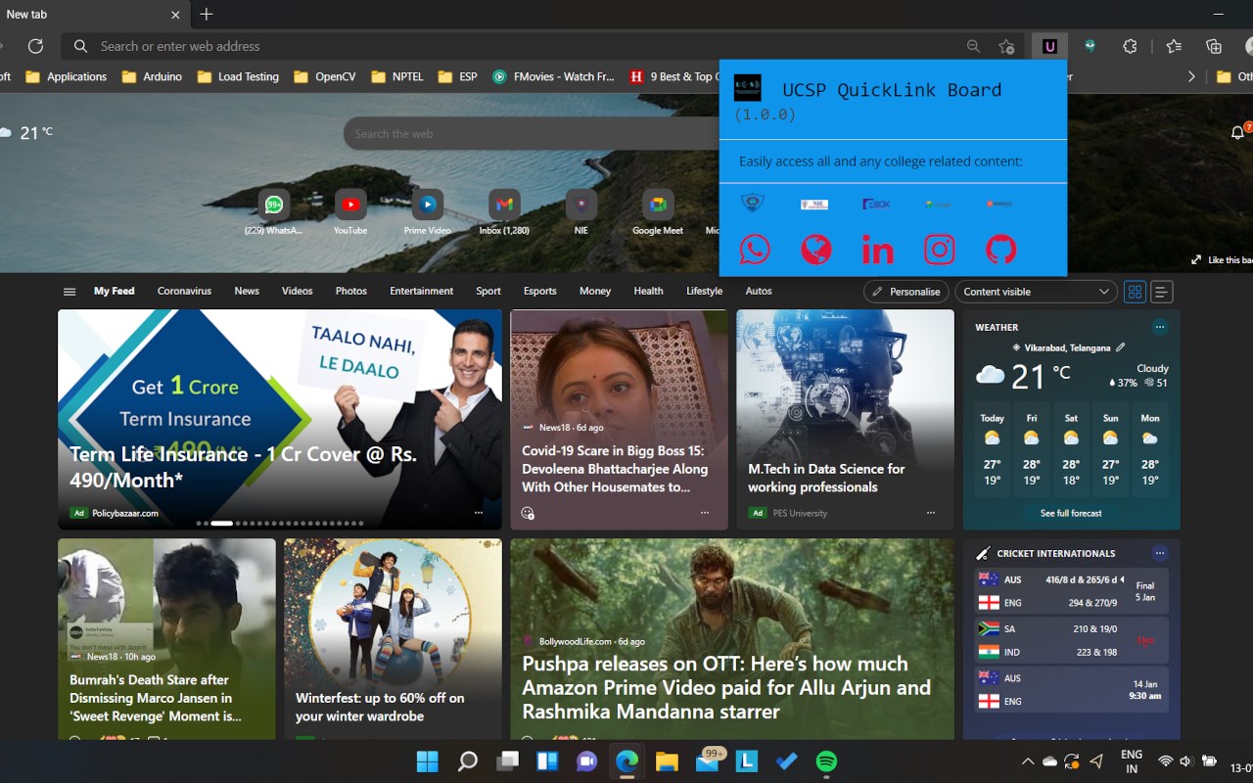Edit weather location pencil icon
1253x783 pixels.
coord(1121,347)
